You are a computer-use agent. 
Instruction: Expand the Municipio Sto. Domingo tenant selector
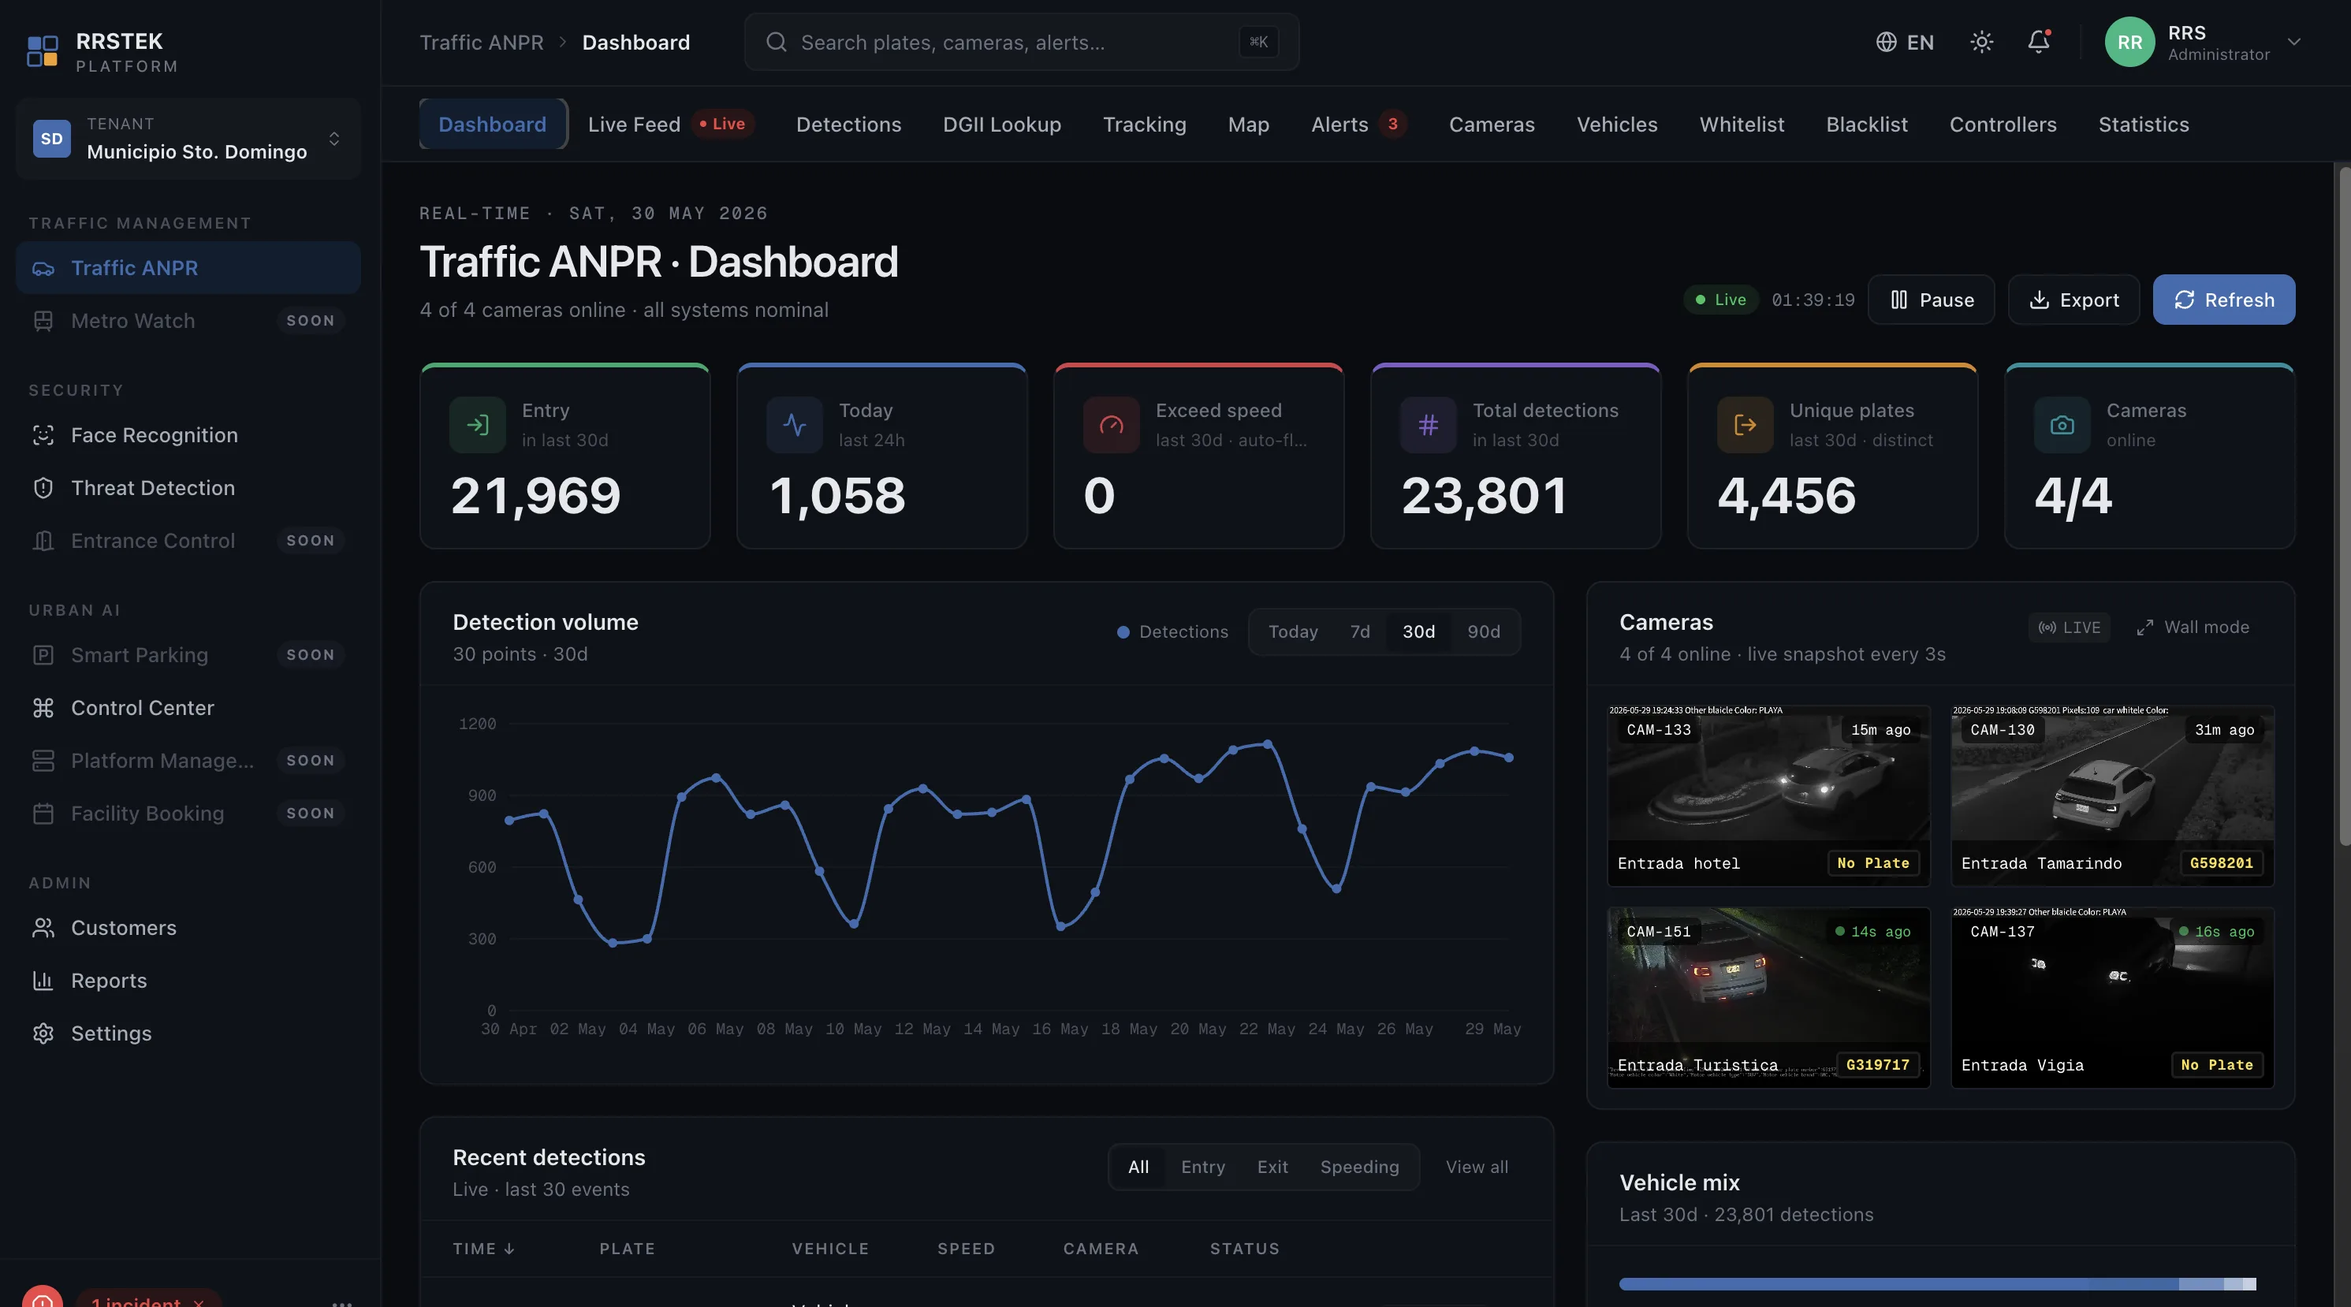188,138
